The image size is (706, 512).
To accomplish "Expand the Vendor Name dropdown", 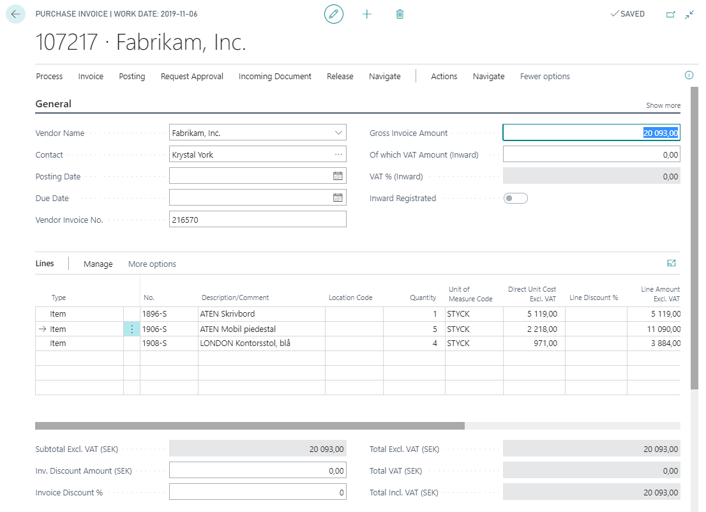I will click(338, 133).
